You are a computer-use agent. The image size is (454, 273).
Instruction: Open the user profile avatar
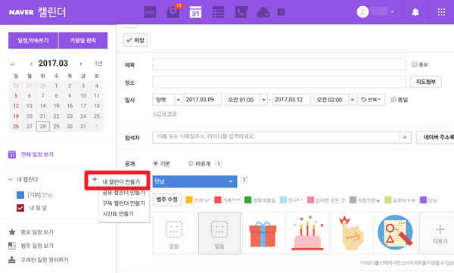[x=362, y=12]
